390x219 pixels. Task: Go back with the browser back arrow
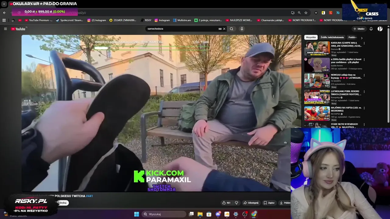(x=4, y=13)
